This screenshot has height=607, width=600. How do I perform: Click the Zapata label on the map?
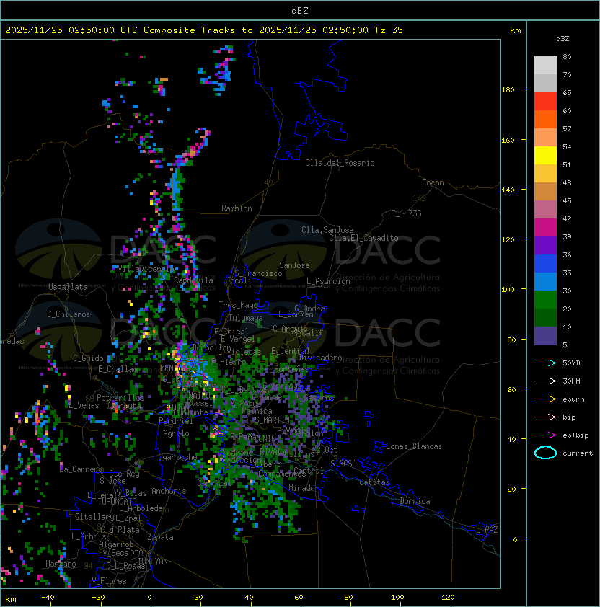(x=160, y=537)
